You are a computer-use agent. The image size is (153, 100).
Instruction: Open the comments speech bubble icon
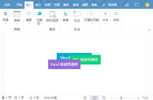[x=137, y=5]
